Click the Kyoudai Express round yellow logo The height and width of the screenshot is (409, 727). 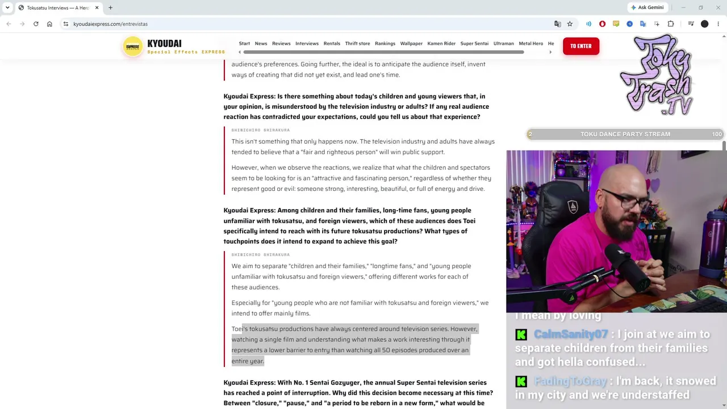coord(133,47)
